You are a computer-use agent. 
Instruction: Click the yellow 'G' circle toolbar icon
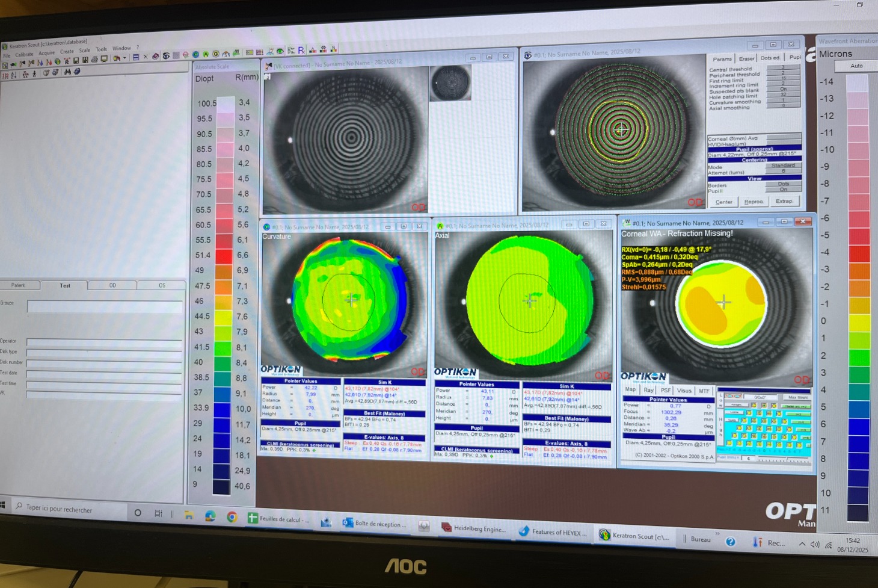coord(216,54)
